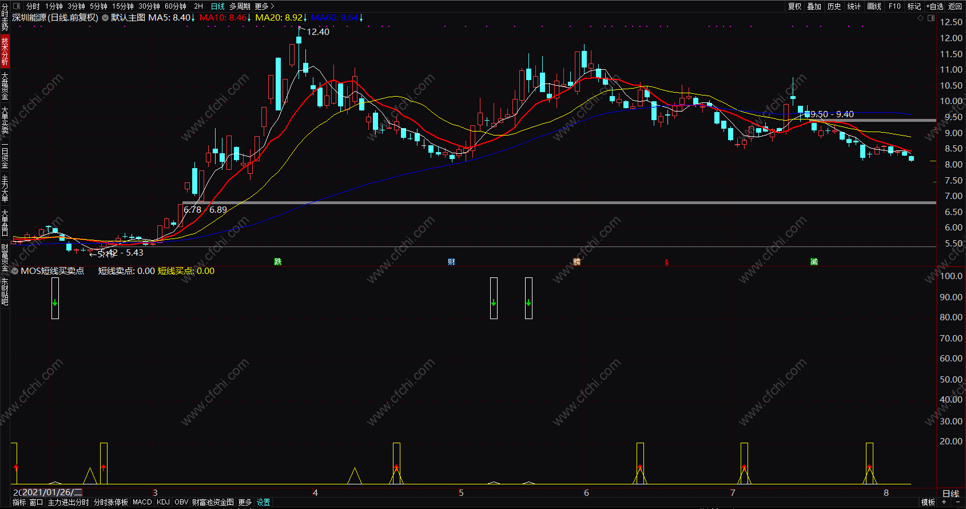Select the OBV indicator
This screenshot has height=509, width=966.
tap(181, 502)
